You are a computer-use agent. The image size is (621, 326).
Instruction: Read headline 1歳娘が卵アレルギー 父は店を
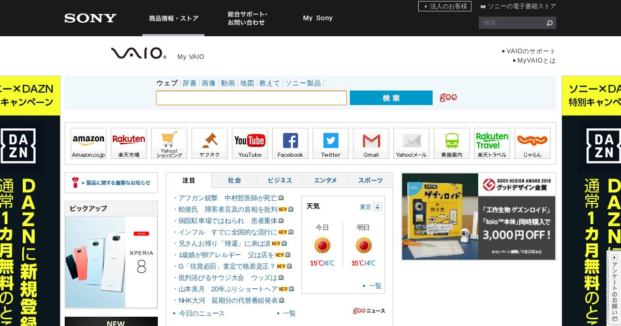coord(226,255)
